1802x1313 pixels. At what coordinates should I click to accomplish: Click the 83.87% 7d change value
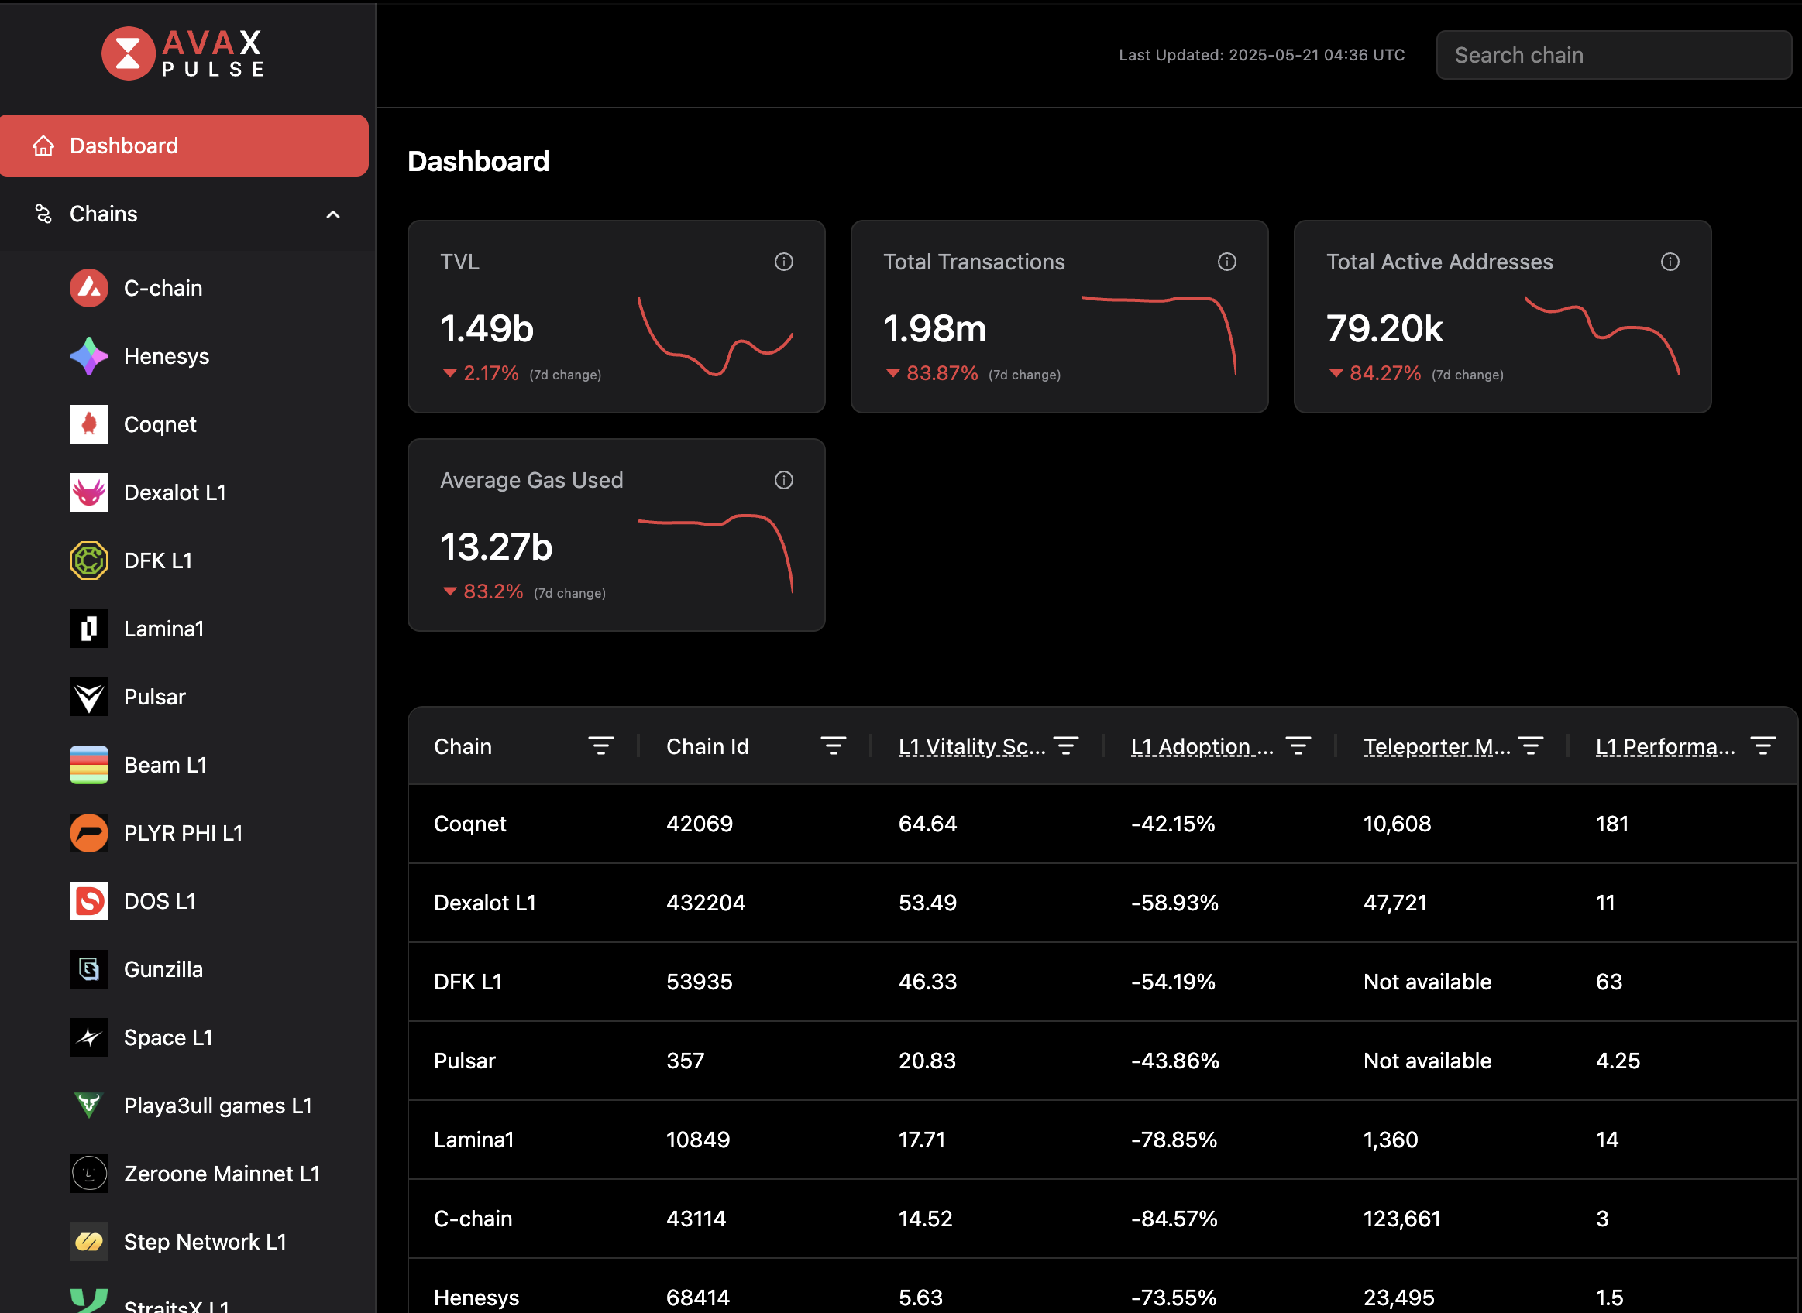pyautogui.click(x=941, y=374)
